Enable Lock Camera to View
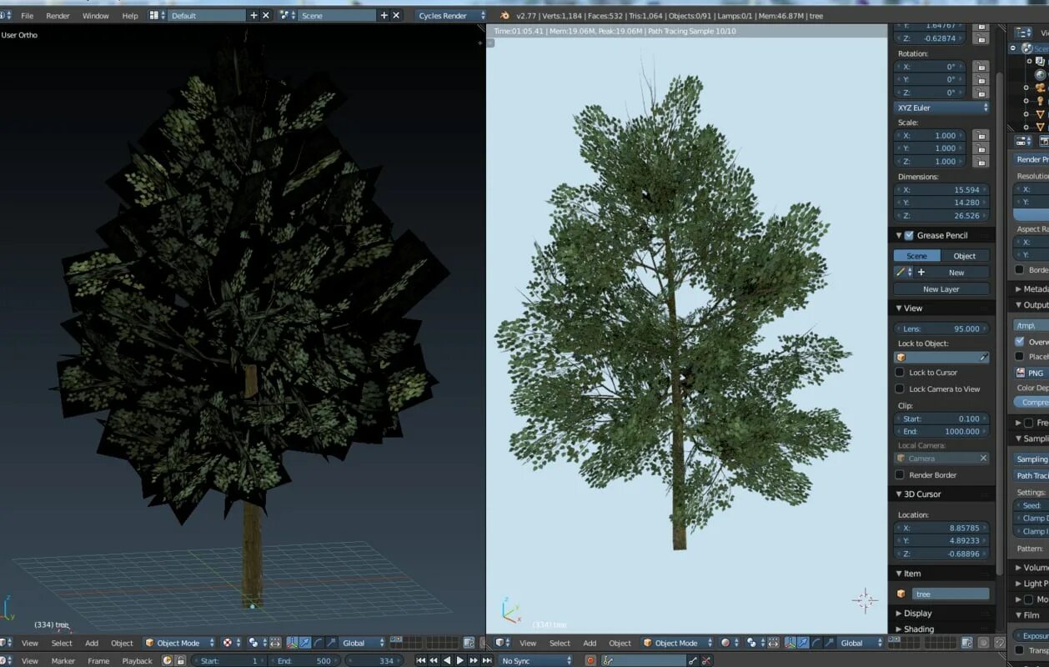1049x667 pixels. [x=900, y=389]
